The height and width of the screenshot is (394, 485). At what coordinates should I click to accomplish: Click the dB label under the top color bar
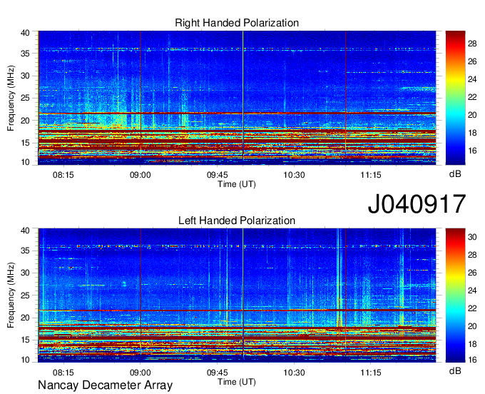coord(455,174)
